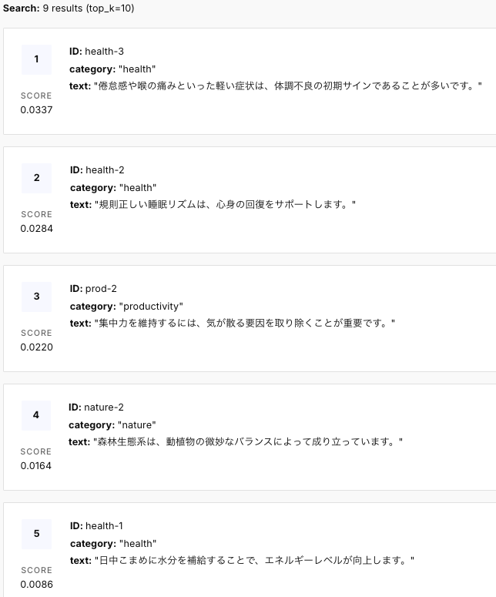Click the rank 3 badge
496x597 pixels.
pyautogui.click(x=36, y=297)
